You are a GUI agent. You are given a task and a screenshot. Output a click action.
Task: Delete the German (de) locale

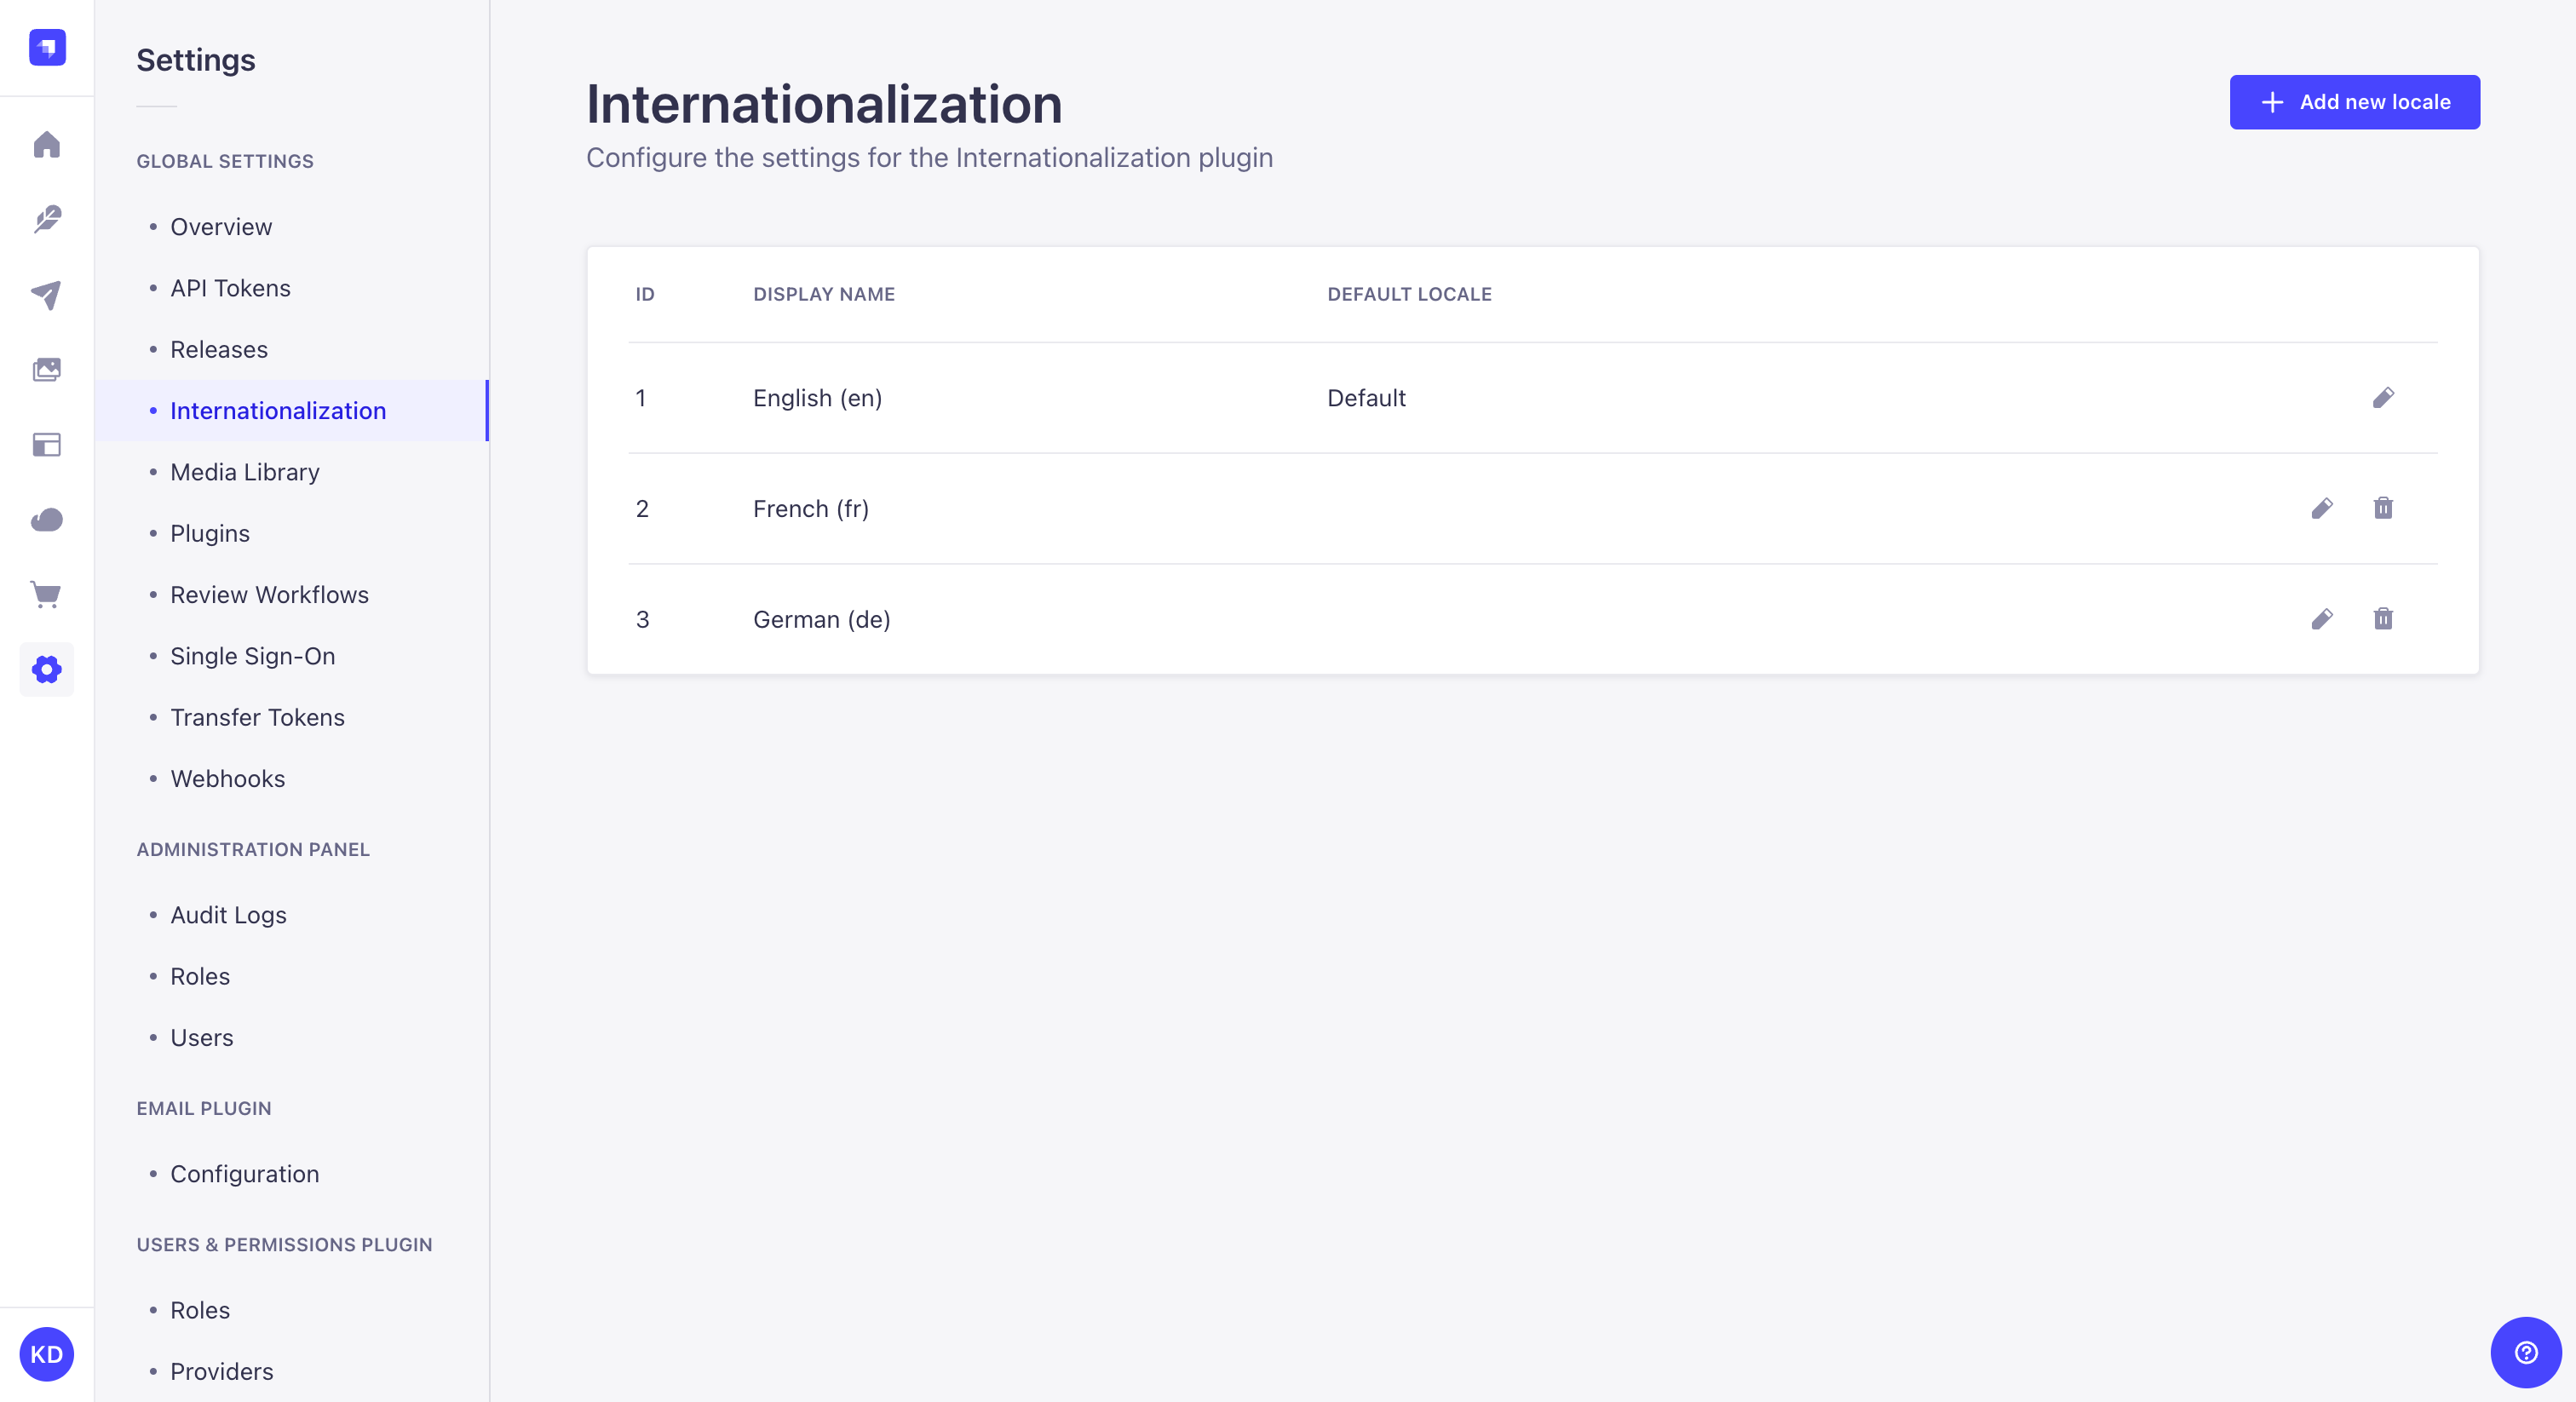pos(2383,619)
